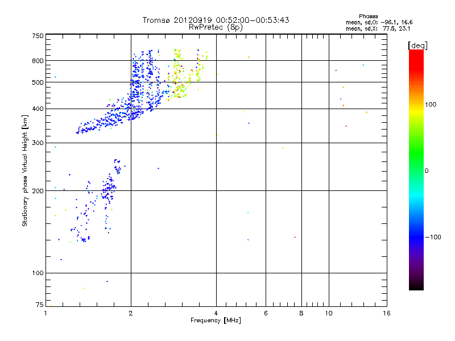Click the x-axis tick label '16'
This screenshot has width=455, height=341.
pos(387,313)
